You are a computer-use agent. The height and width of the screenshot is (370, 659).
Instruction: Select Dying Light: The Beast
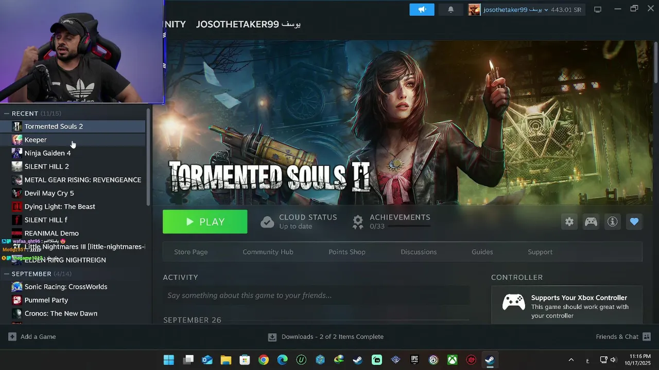point(73,207)
